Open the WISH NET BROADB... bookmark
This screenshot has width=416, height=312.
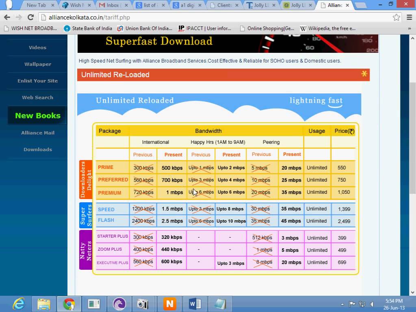pyautogui.click(x=31, y=28)
